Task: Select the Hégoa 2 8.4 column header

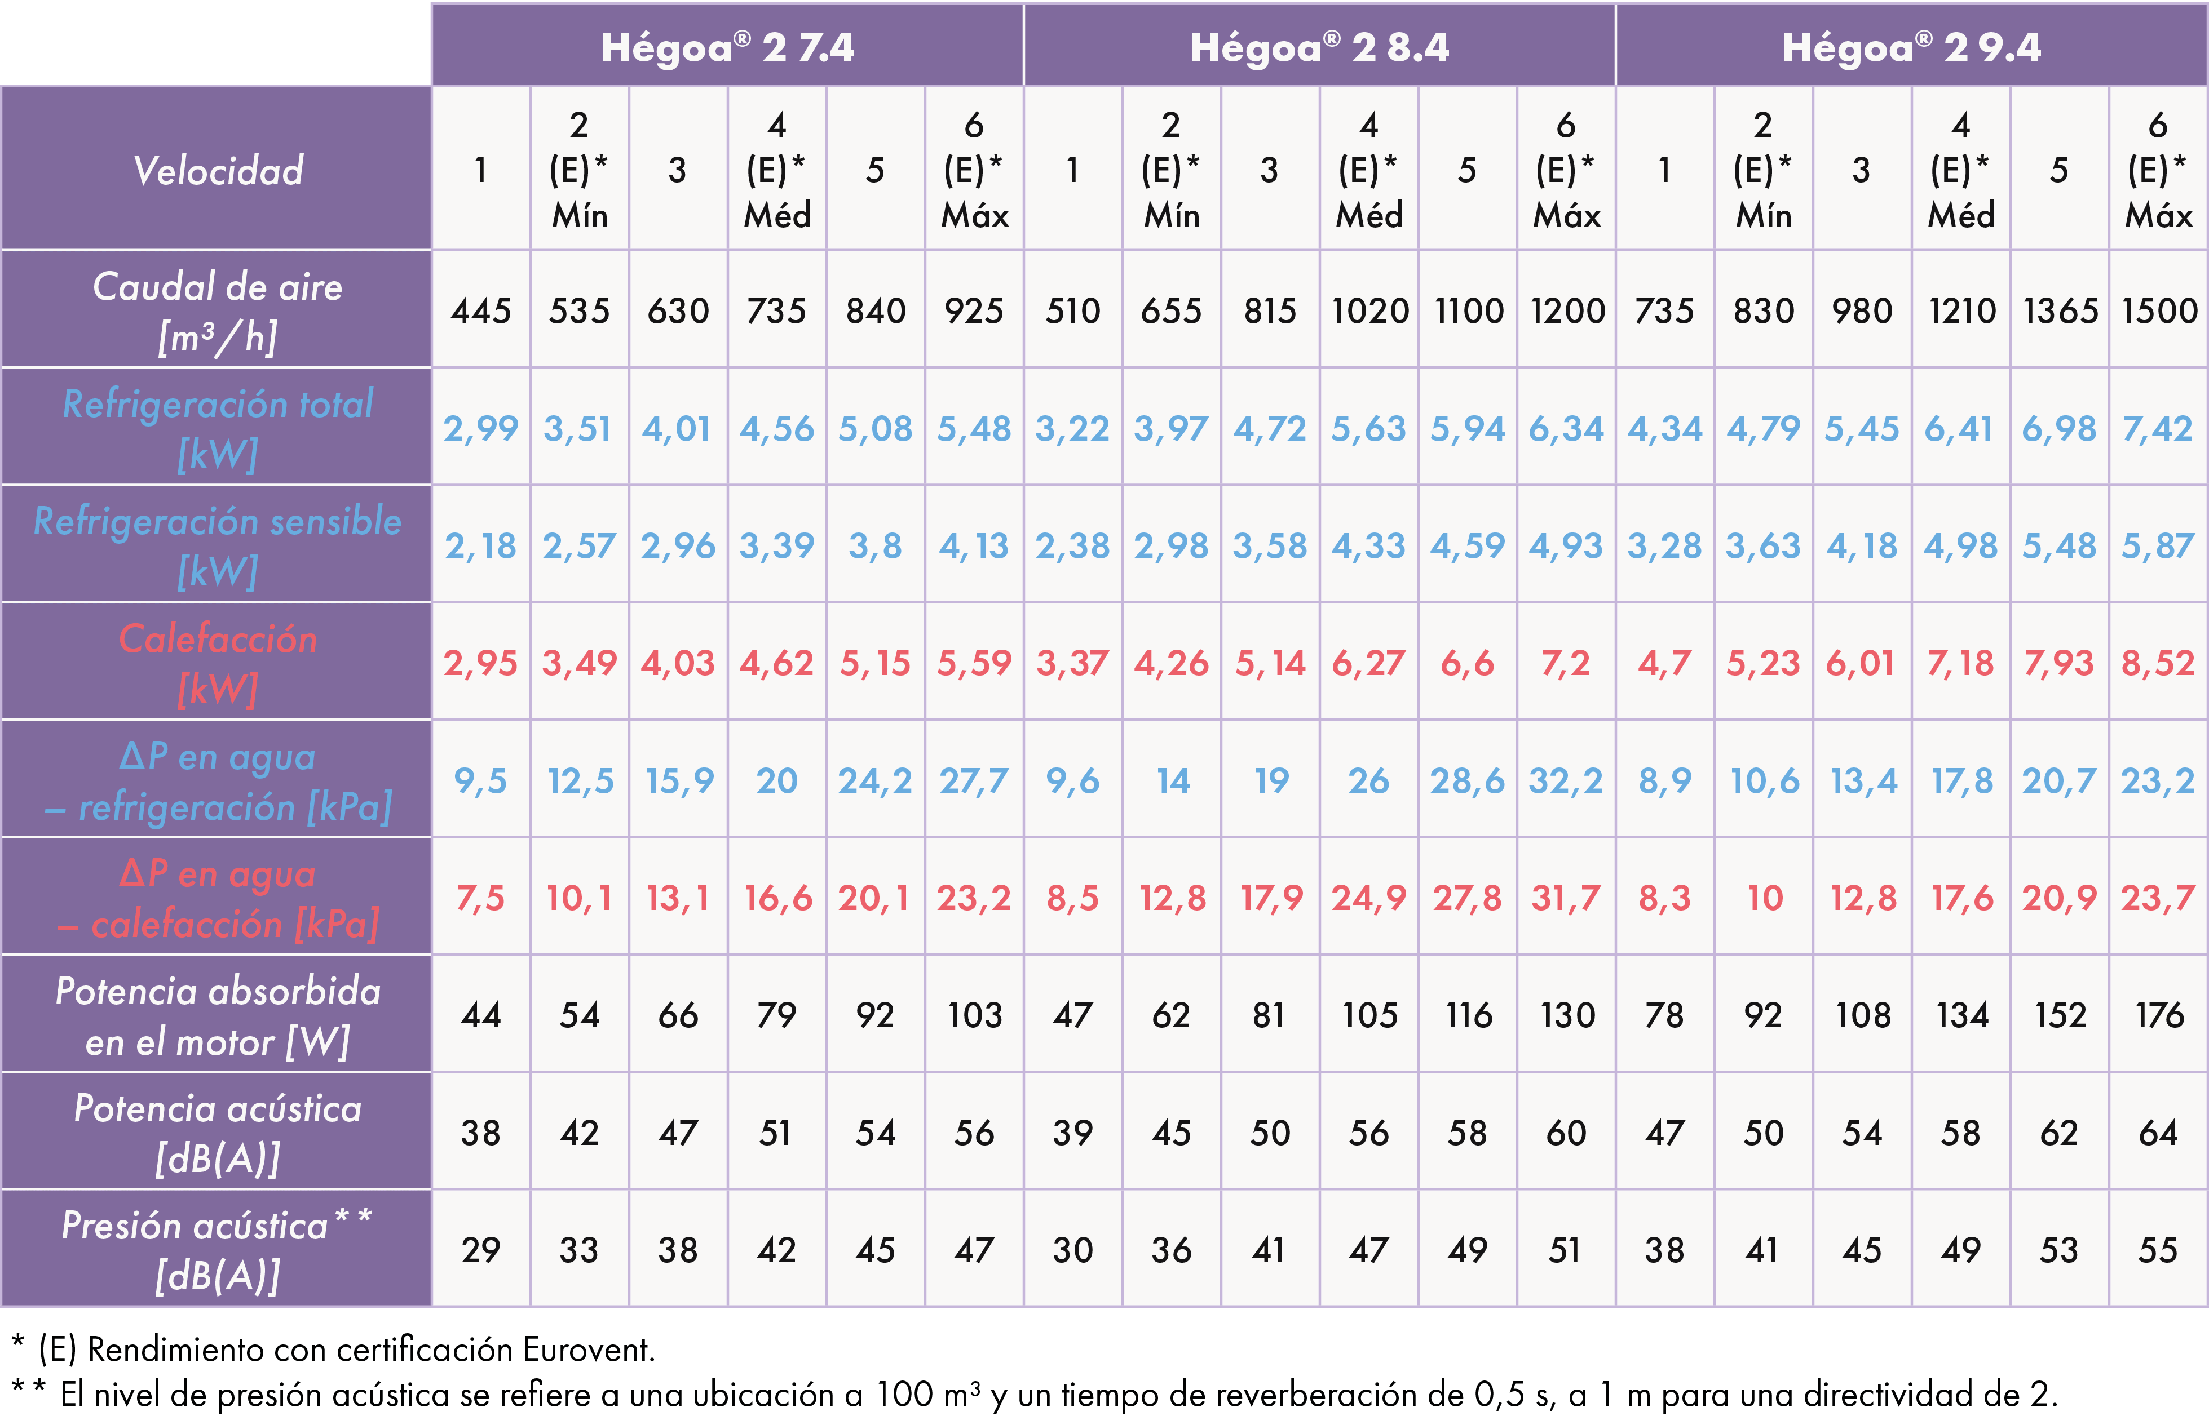Action: 1319,46
